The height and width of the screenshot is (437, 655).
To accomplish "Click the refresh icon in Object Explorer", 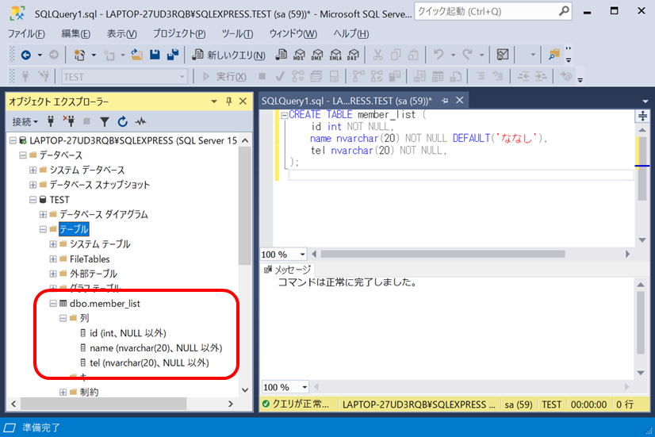I will tap(122, 121).
